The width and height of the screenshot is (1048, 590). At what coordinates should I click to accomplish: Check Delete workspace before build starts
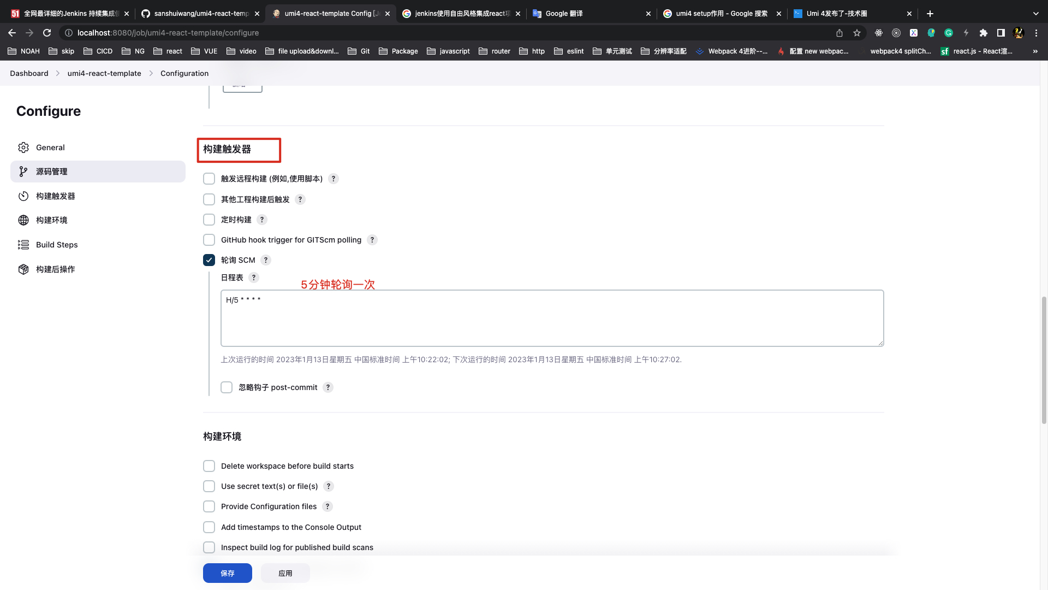209,466
